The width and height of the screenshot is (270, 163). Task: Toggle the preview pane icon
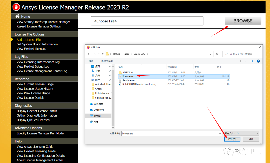(251, 61)
